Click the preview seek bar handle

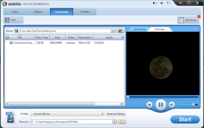(x=128, y=97)
